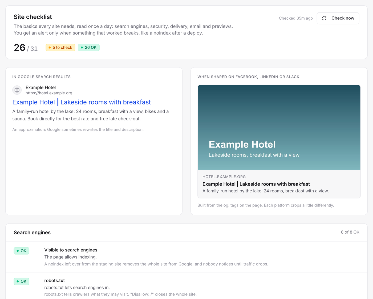Click the 26 / 31 score

click(x=26, y=48)
